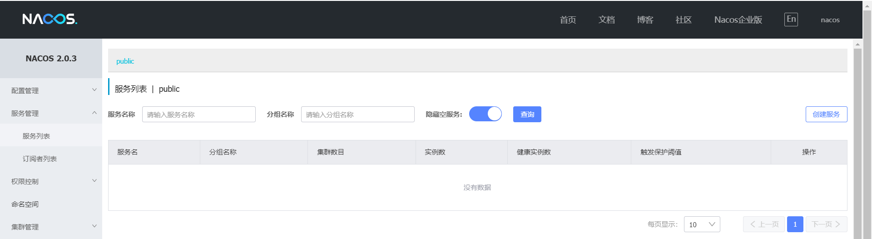
Task: Go to 命名空间 in the sidebar
Action: coord(25,204)
